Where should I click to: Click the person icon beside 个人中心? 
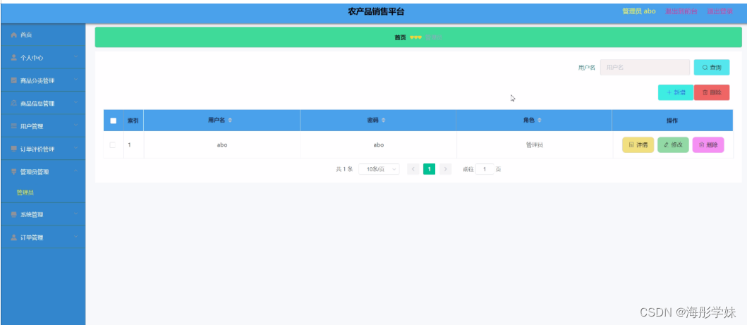click(x=14, y=58)
